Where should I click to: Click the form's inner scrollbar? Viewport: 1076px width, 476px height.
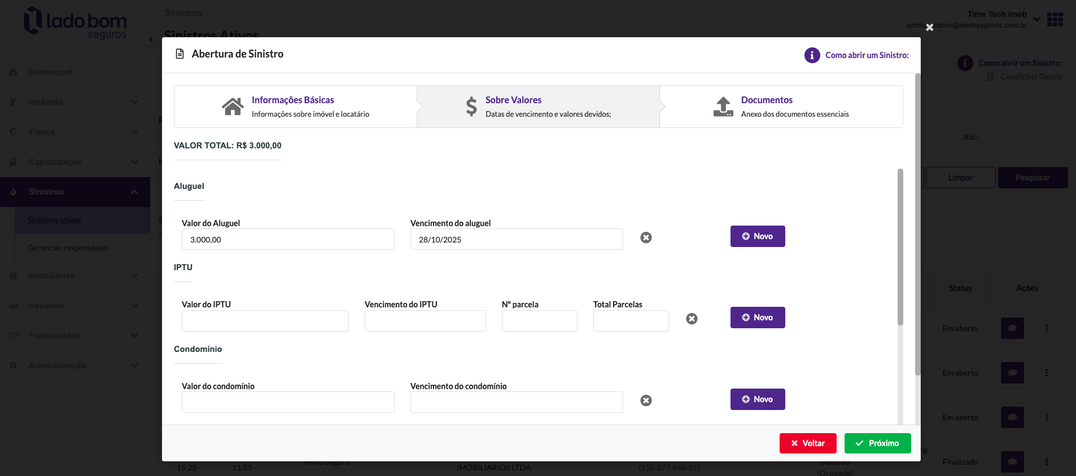coord(900,246)
